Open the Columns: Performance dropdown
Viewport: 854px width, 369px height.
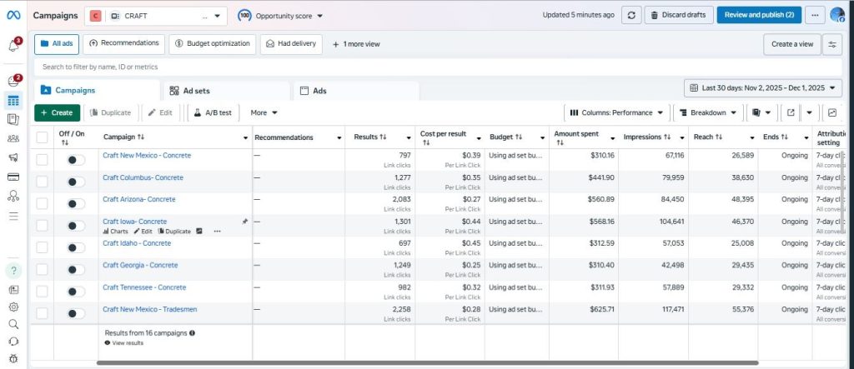tap(616, 112)
